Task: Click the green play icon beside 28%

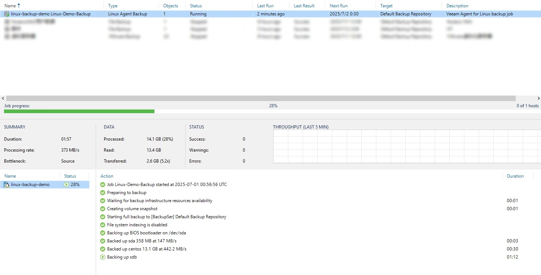Action: point(66,185)
